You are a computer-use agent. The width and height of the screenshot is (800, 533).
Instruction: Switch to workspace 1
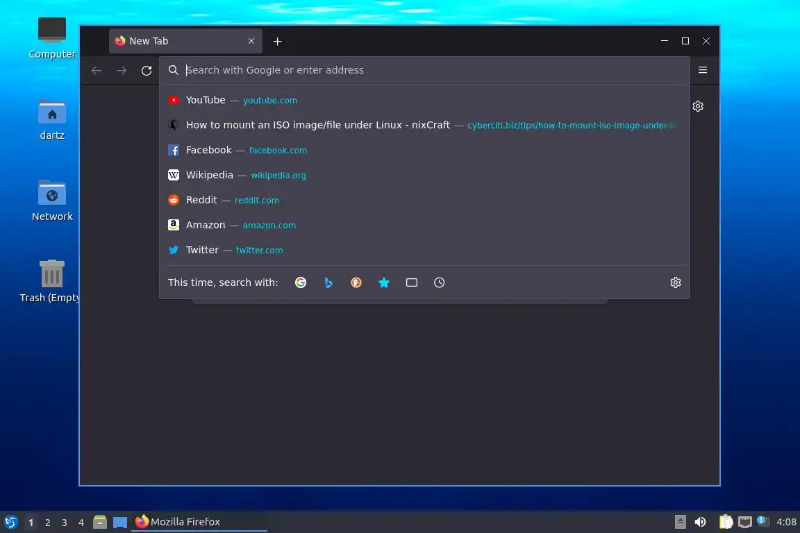[x=31, y=523]
